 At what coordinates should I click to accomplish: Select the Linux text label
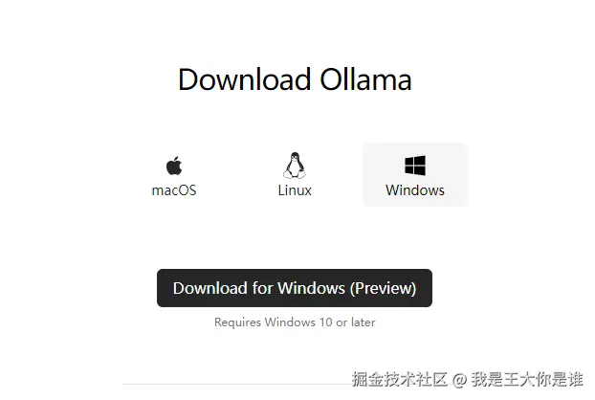(x=295, y=190)
